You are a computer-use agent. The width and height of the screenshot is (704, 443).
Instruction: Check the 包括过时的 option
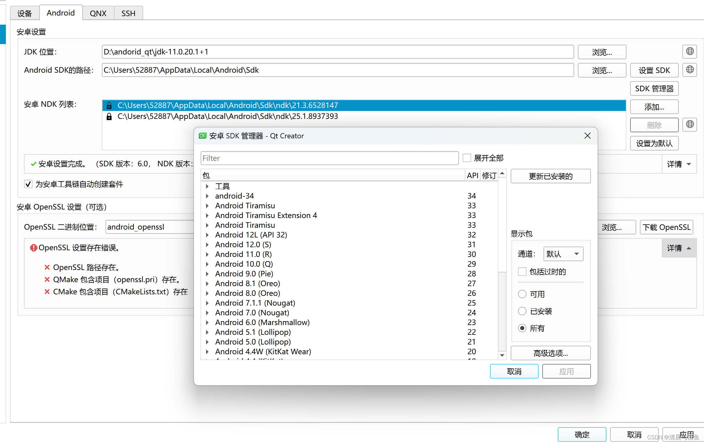point(522,272)
